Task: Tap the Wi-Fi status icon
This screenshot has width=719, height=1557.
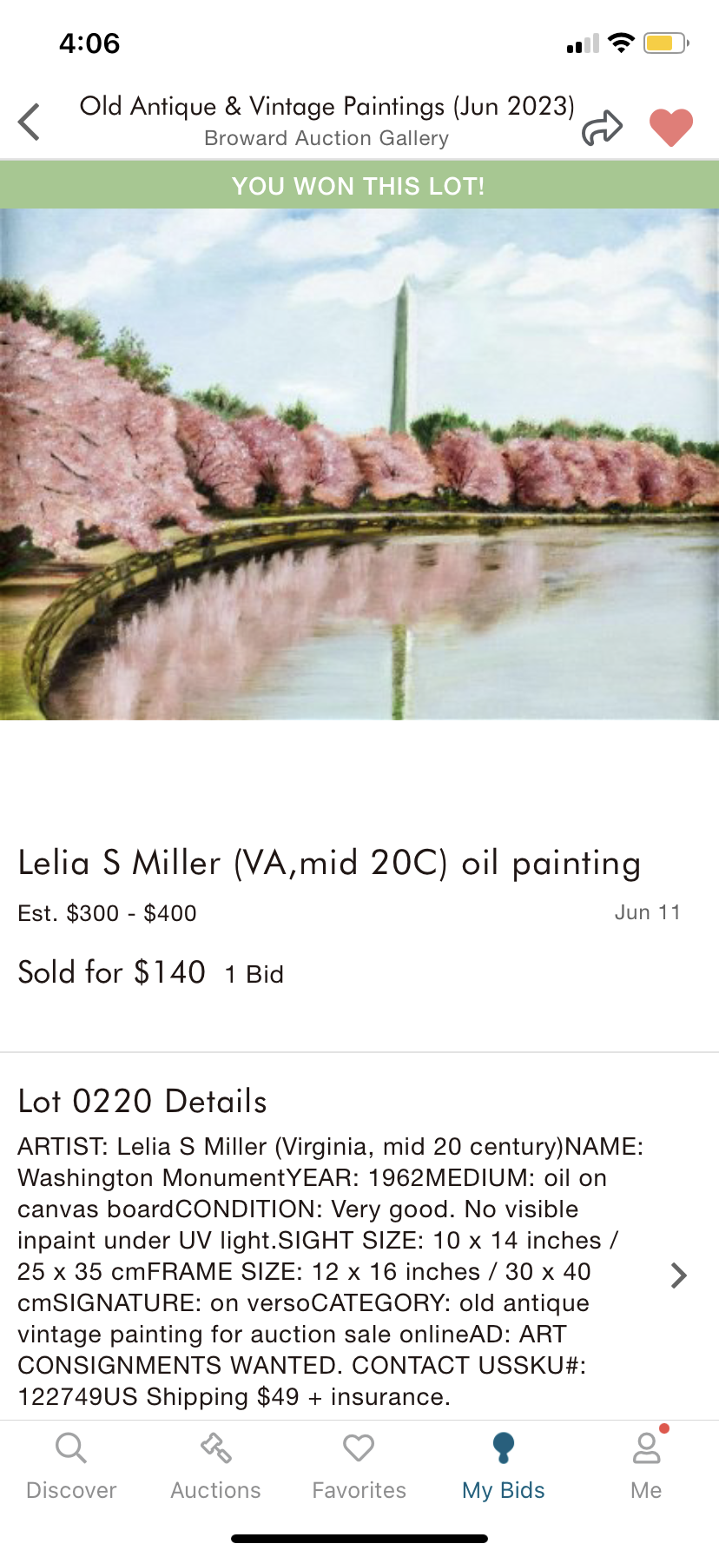Action: pyautogui.click(x=621, y=43)
